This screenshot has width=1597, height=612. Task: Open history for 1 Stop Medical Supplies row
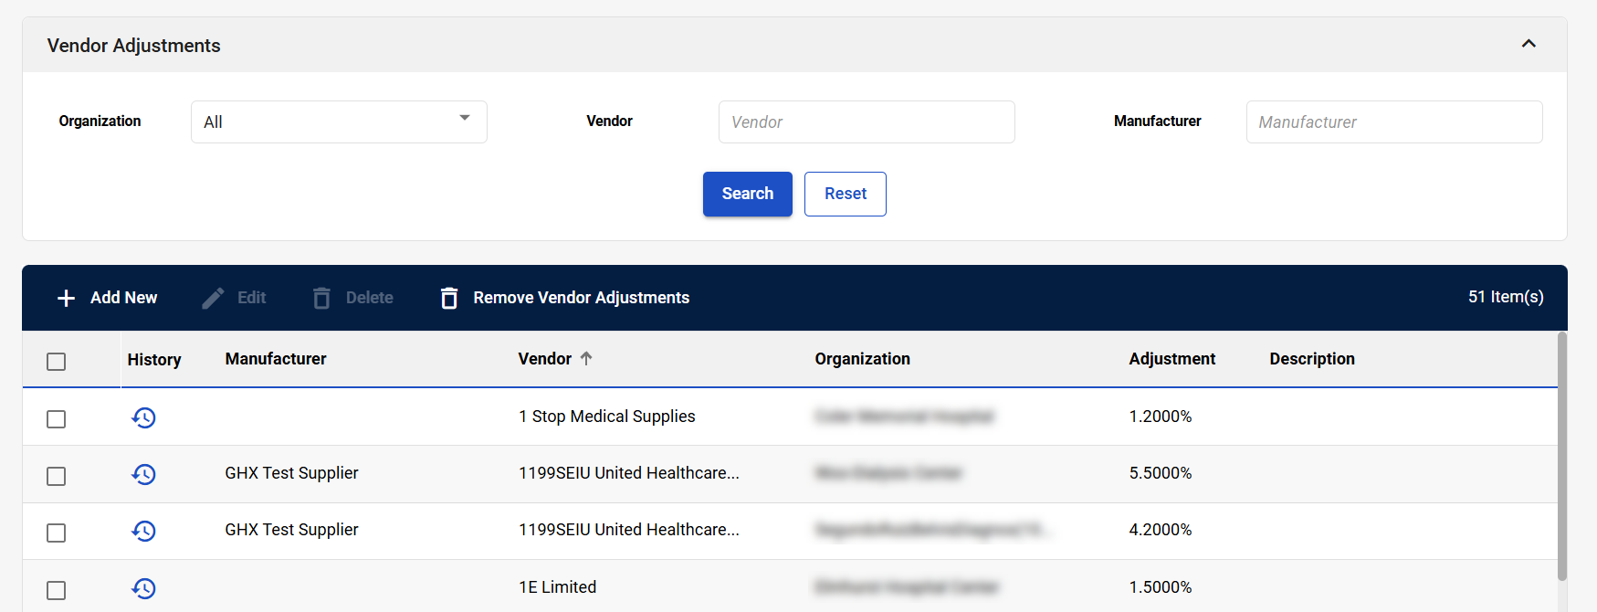(143, 417)
